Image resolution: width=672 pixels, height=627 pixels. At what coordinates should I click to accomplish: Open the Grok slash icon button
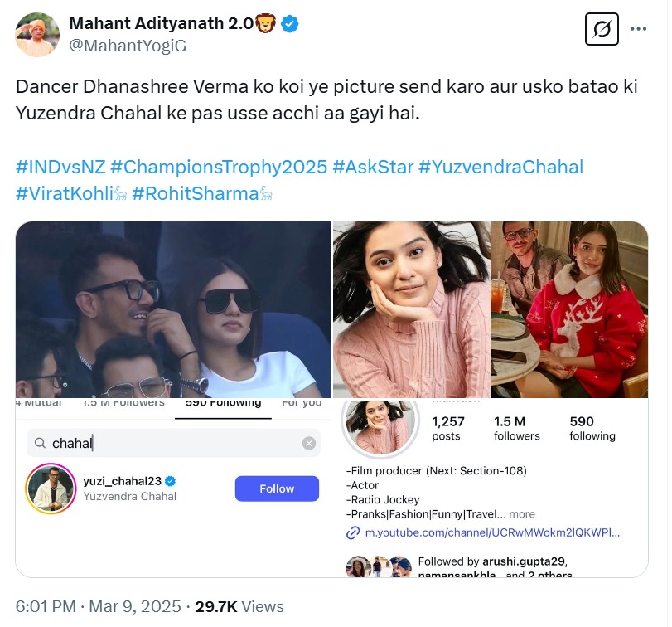pyautogui.click(x=602, y=30)
